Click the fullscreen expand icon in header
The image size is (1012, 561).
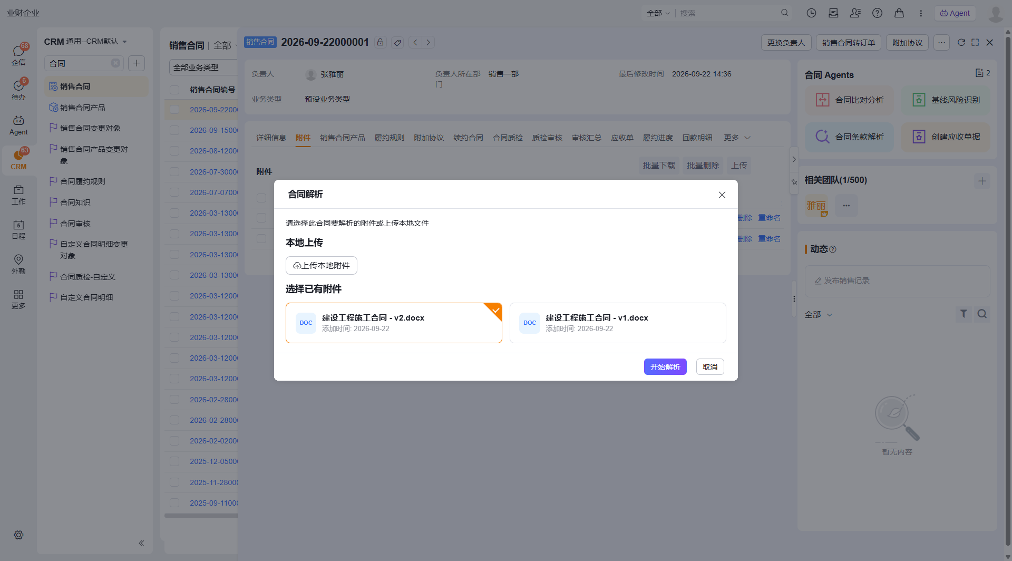click(975, 42)
